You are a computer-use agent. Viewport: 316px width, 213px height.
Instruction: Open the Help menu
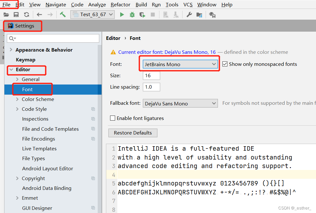pyautogui.click(x=227, y=4)
